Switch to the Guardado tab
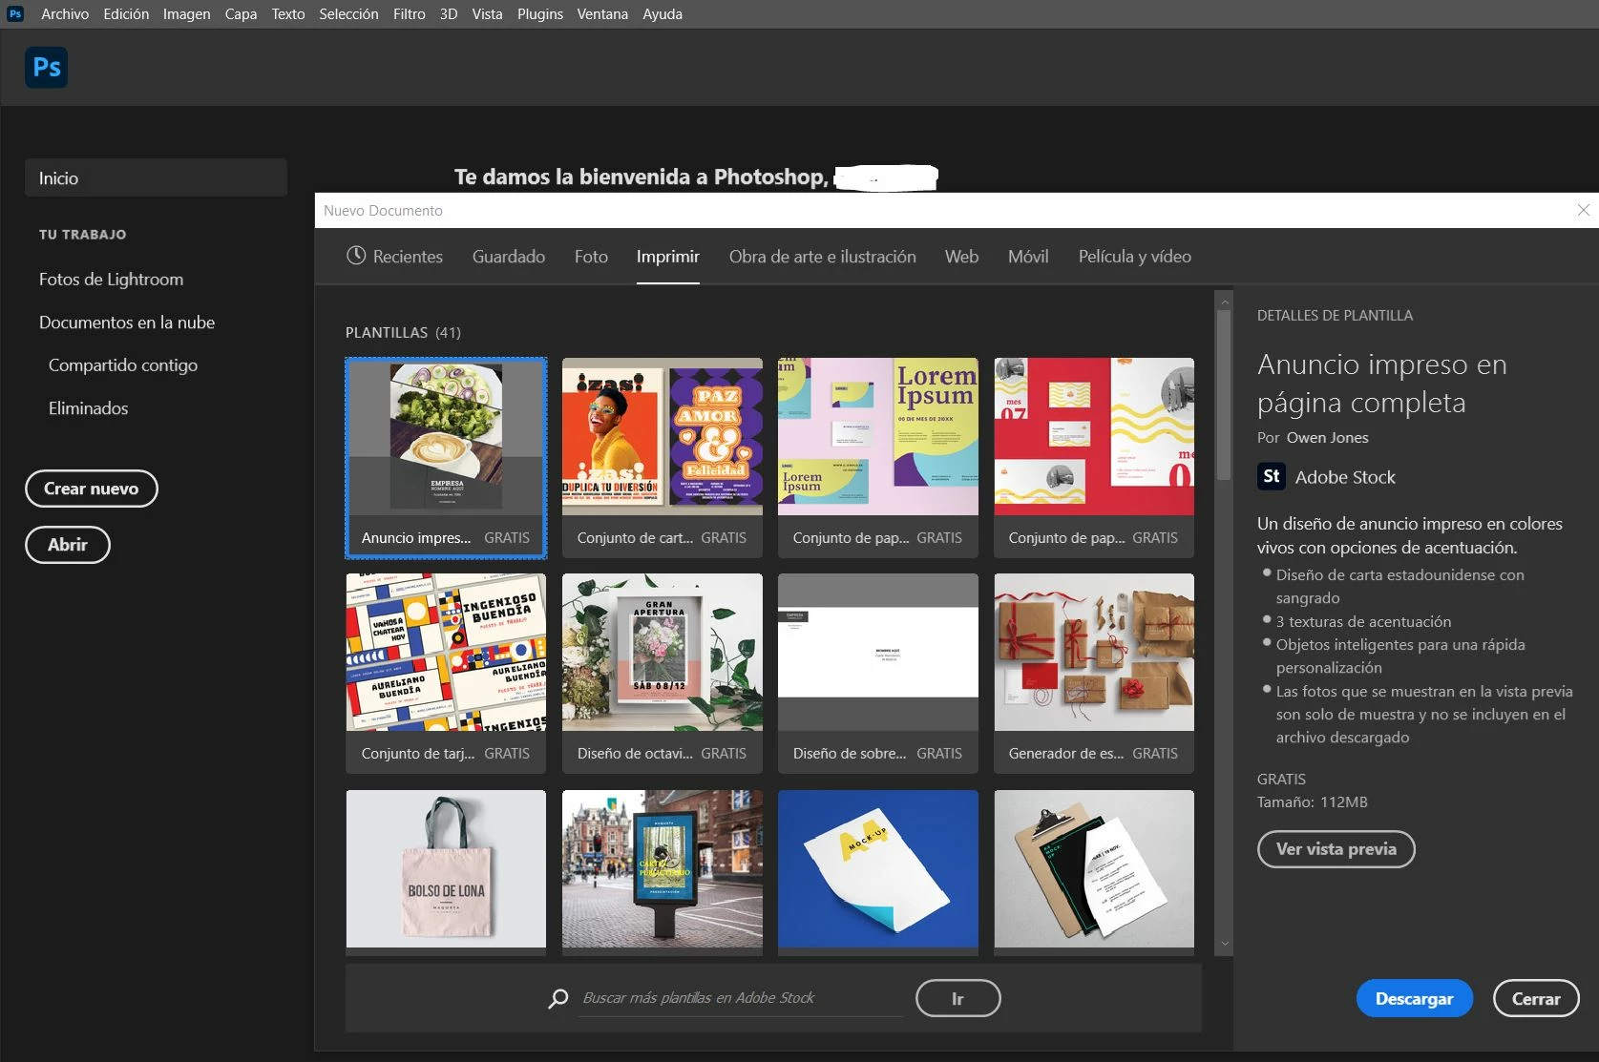The image size is (1599, 1062). [509, 256]
